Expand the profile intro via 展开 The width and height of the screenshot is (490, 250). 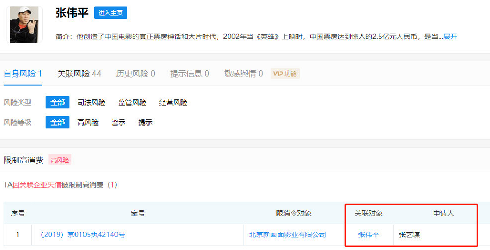click(450, 37)
